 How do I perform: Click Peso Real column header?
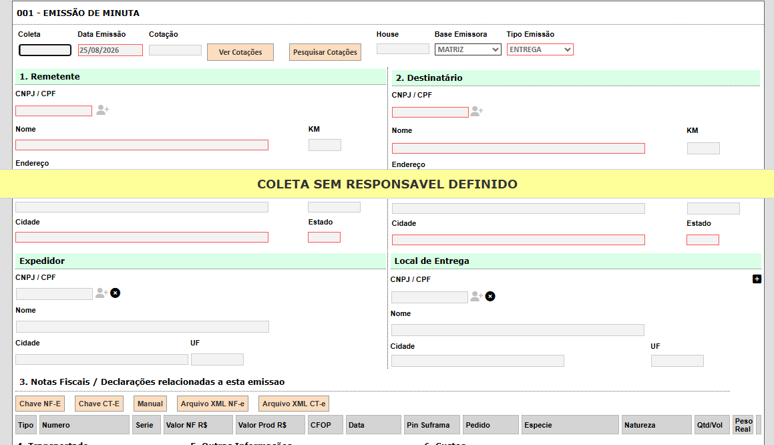tap(743, 425)
